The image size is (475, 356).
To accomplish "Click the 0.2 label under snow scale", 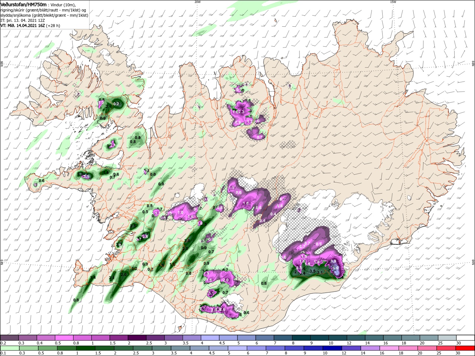I will click(x=3, y=343).
